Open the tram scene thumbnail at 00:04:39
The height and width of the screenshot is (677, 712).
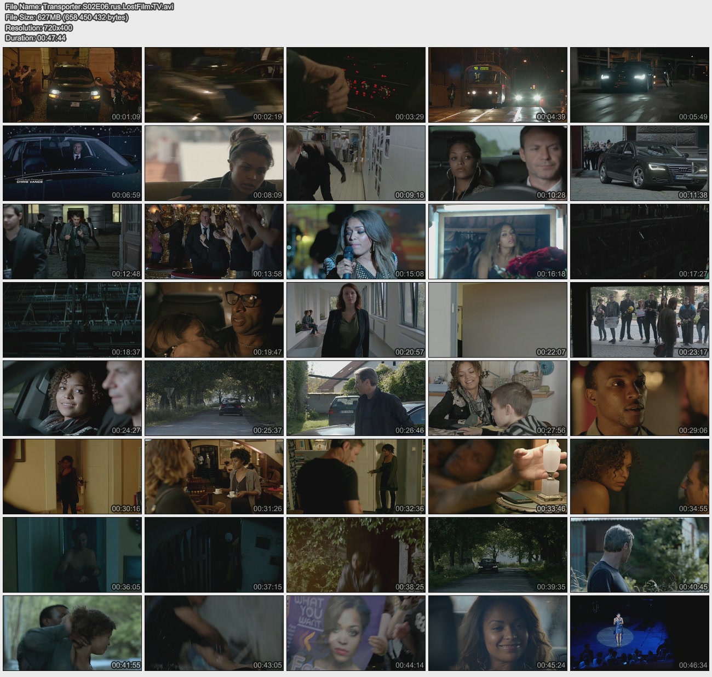498,85
